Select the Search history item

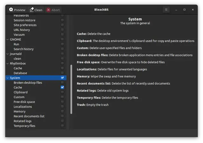tap(23, 49)
